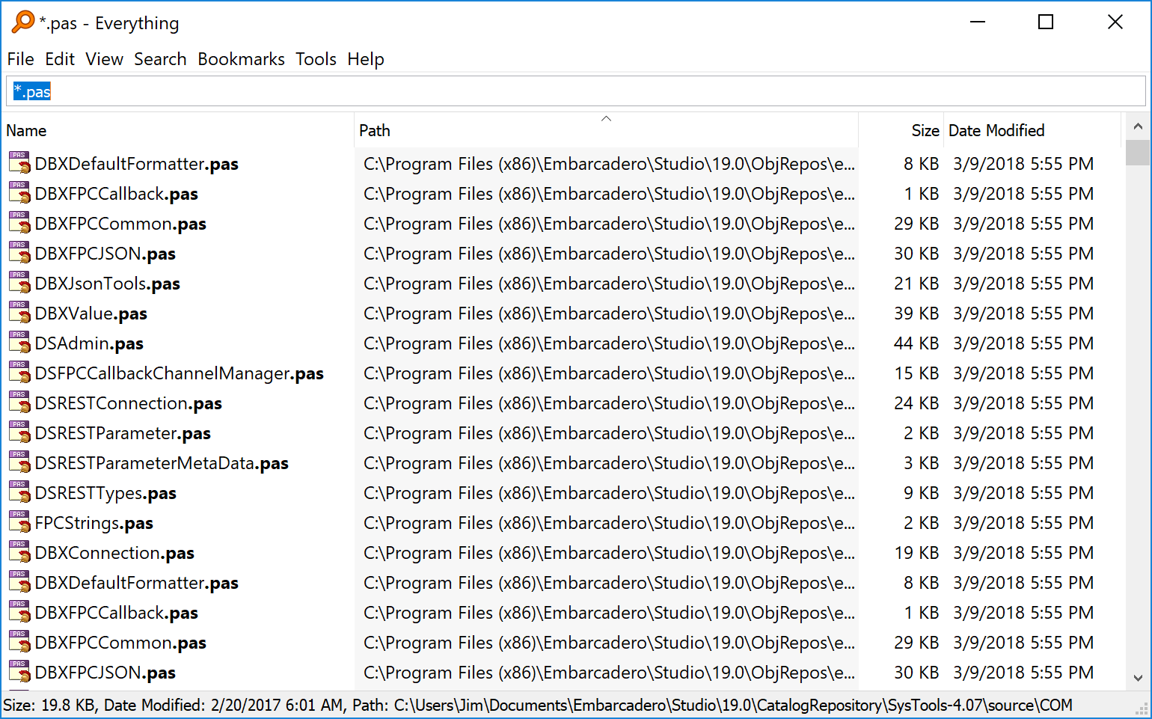
Task: Click the Everything magnifier app icon
Action: pos(22,22)
